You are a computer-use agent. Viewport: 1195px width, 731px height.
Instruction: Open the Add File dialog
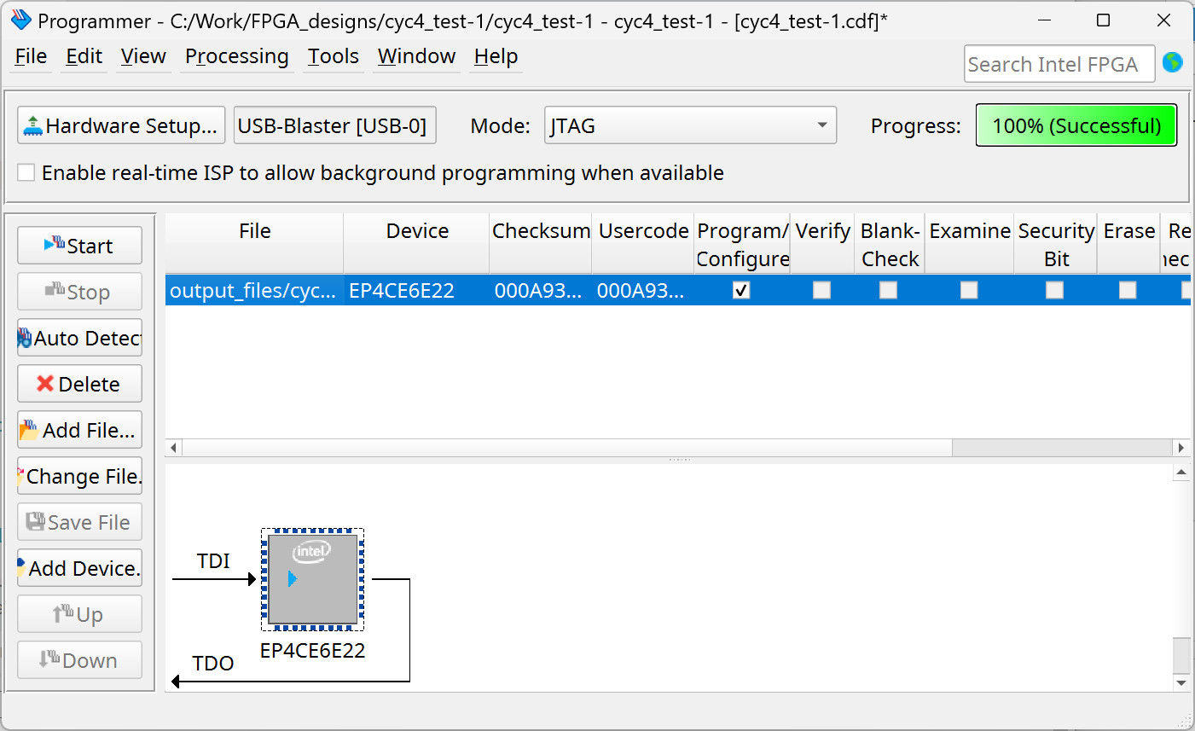point(79,430)
